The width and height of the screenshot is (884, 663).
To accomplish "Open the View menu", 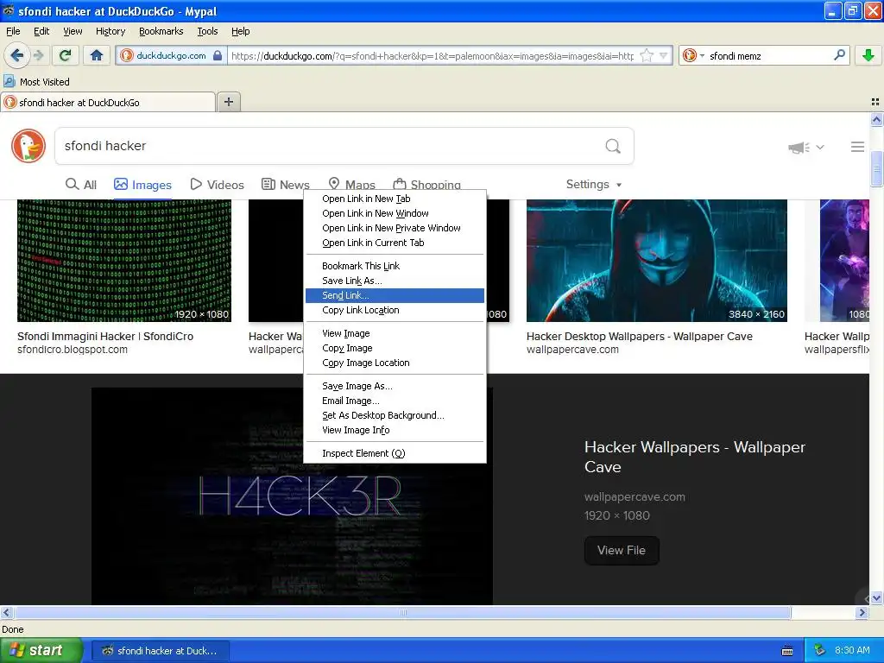I will [x=73, y=31].
